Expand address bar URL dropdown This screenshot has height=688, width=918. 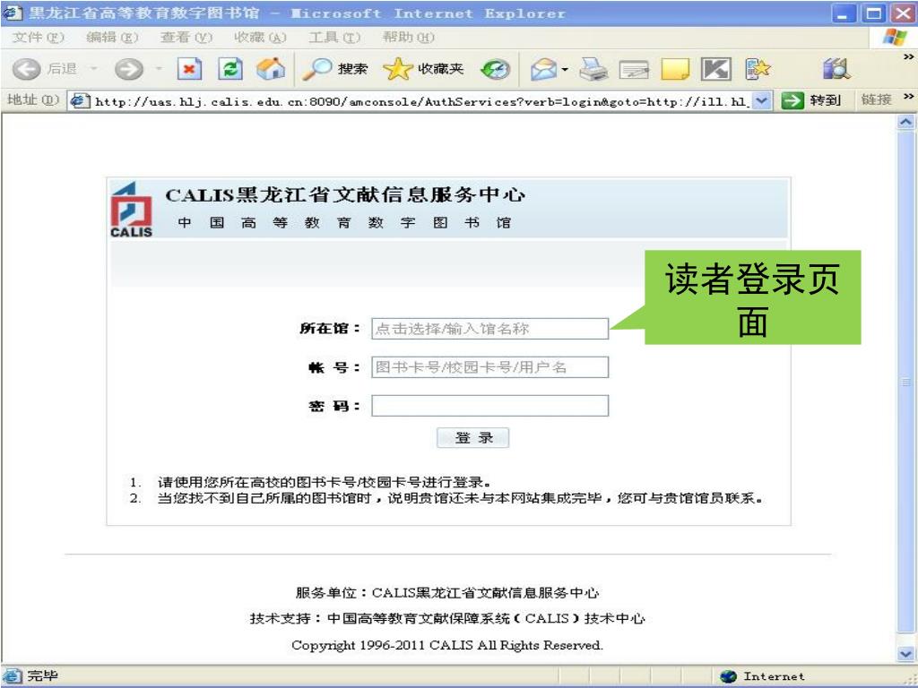tap(761, 100)
